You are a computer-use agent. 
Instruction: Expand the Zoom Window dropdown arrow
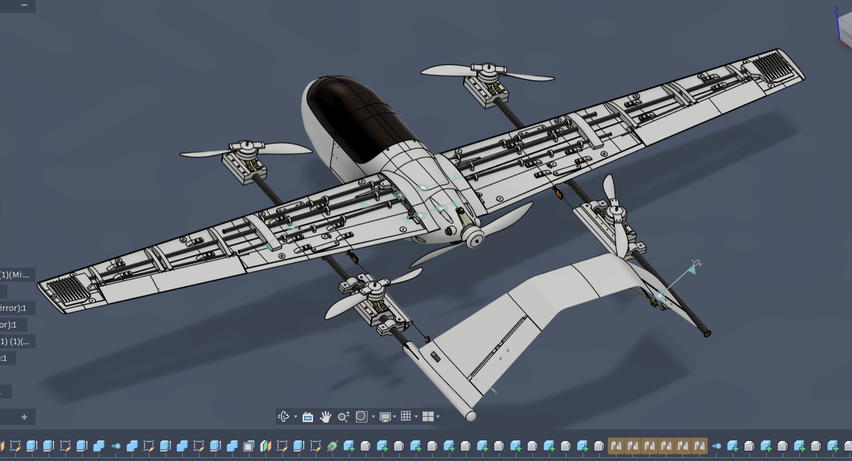[x=373, y=417]
